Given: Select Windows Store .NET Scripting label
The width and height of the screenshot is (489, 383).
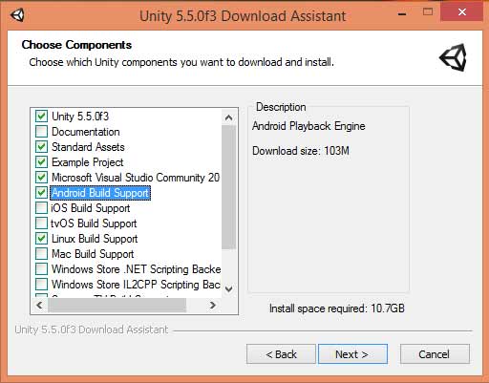Looking at the screenshot, I should pos(137,269).
